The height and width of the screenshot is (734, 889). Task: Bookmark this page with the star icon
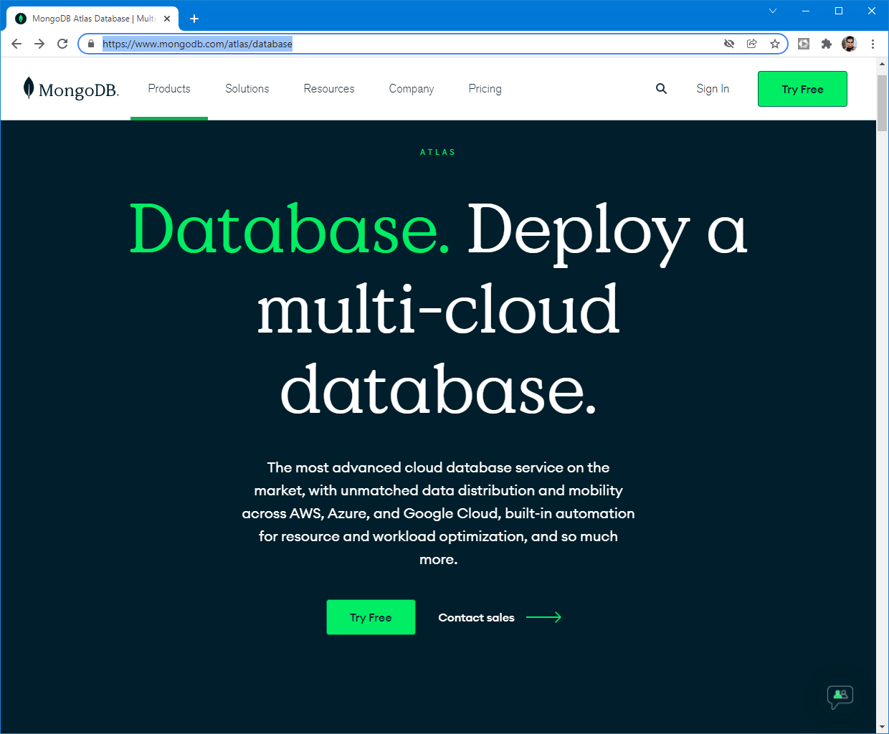point(775,44)
